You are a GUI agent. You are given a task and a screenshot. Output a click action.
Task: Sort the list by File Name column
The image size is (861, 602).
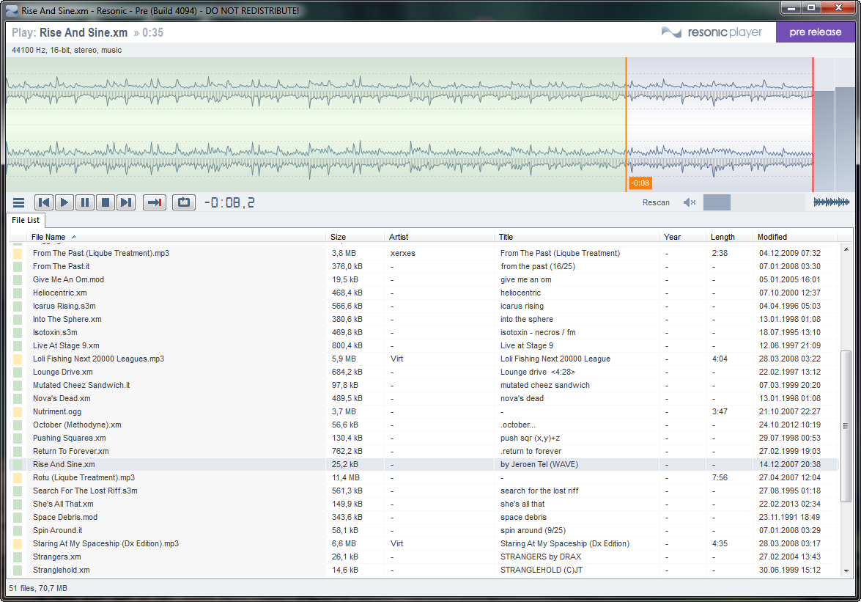tap(48, 237)
